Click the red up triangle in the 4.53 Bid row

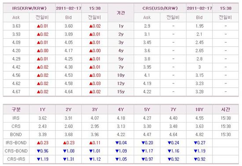(x=91, y=76)
